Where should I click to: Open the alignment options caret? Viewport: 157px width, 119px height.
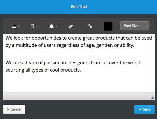[56, 26]
